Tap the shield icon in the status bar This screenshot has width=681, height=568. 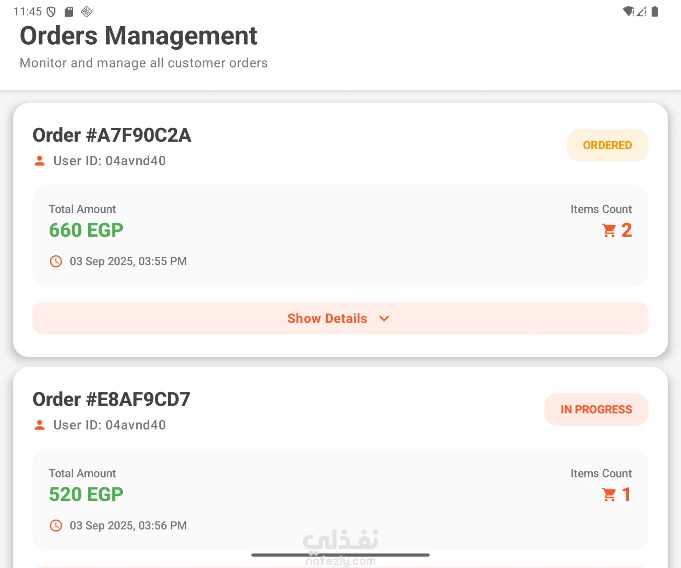coord(51,12)
